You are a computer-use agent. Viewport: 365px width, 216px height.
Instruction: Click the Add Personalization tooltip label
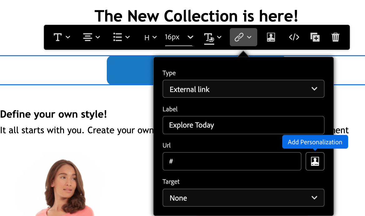coord(315,142)
